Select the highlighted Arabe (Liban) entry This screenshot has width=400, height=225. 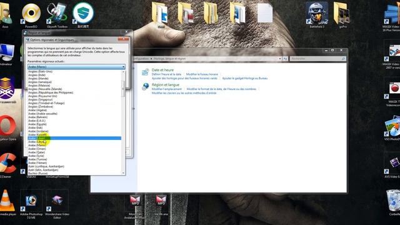74,138
